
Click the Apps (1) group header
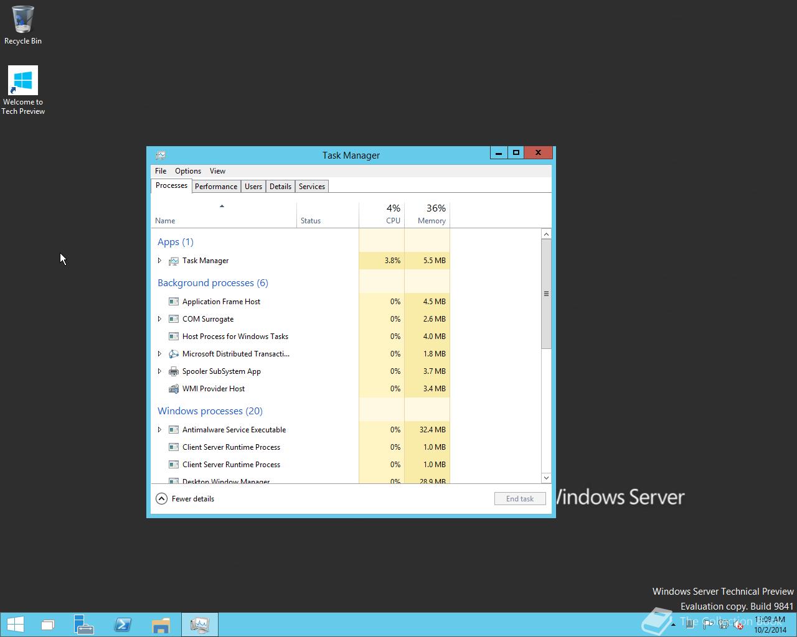tap(176, 242)
